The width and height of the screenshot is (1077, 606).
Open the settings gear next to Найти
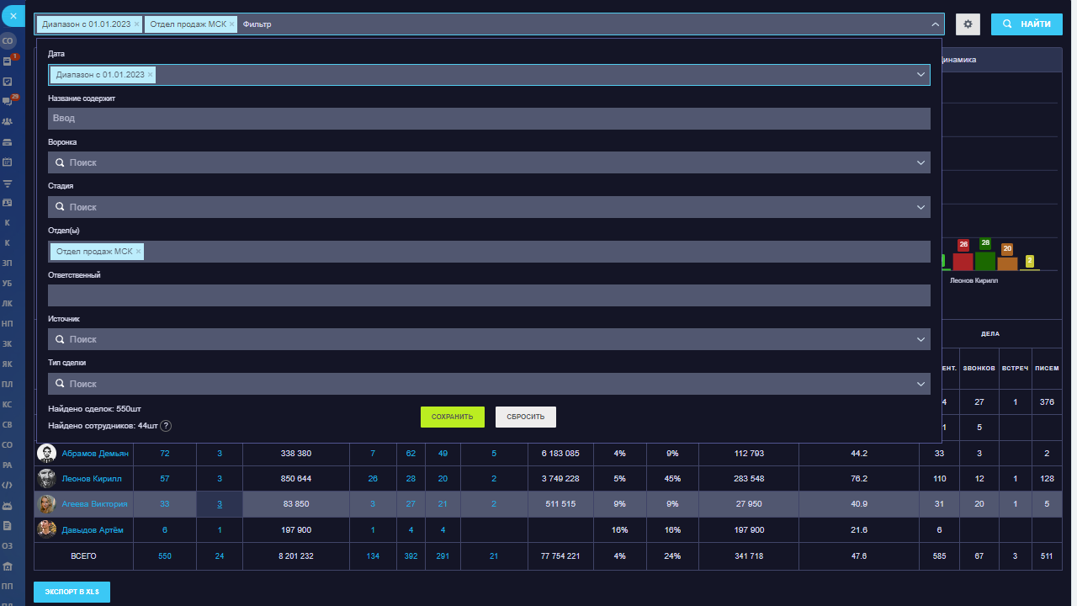(968, 24)
